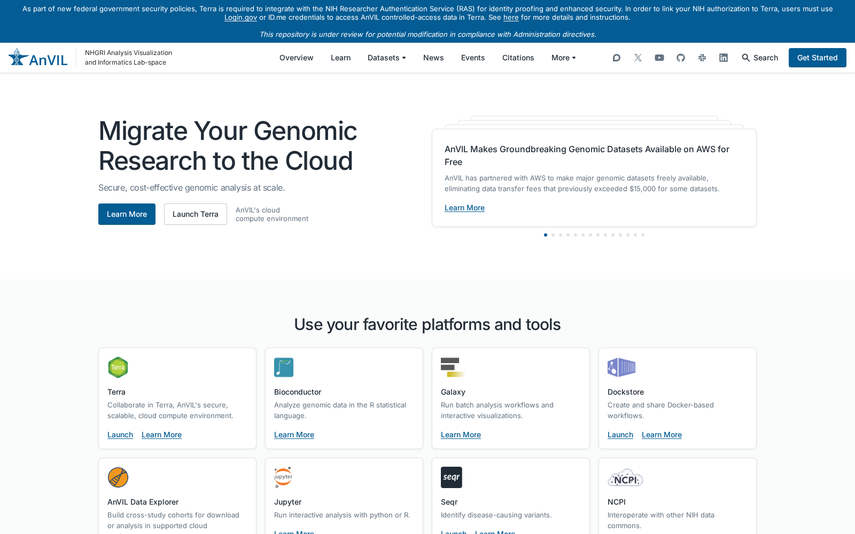Image resolution: width=855 pixels, height=534 pixels.
Task: Open Learn More in AWS news card
Action: coord(464,208)
